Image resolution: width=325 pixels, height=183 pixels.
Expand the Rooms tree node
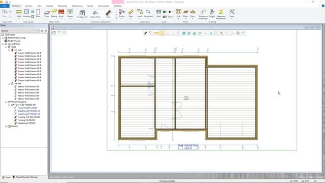(6, 127)
